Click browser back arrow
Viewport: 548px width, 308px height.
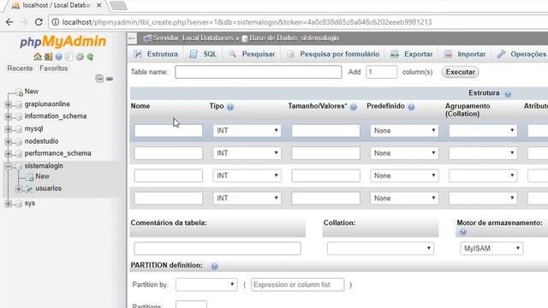9,22
